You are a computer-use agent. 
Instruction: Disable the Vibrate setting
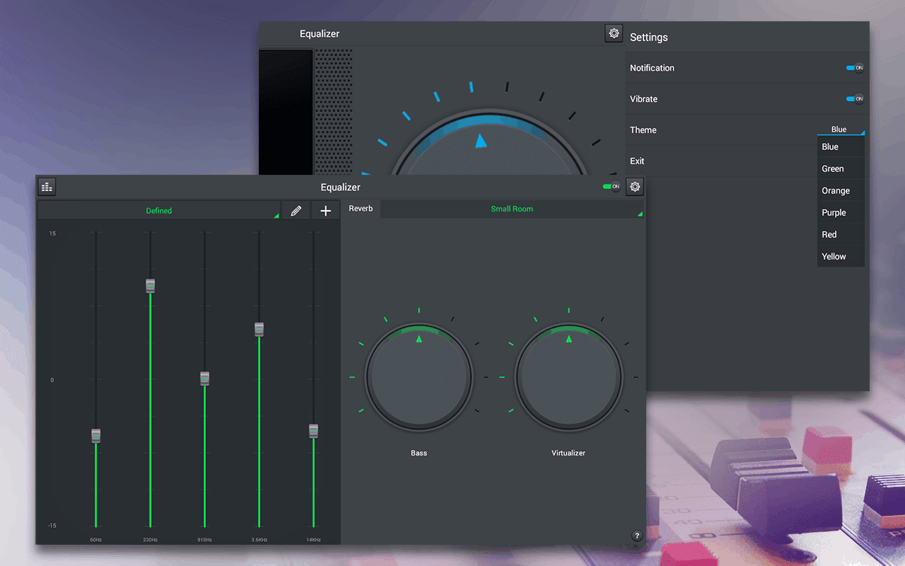[856, 98]
